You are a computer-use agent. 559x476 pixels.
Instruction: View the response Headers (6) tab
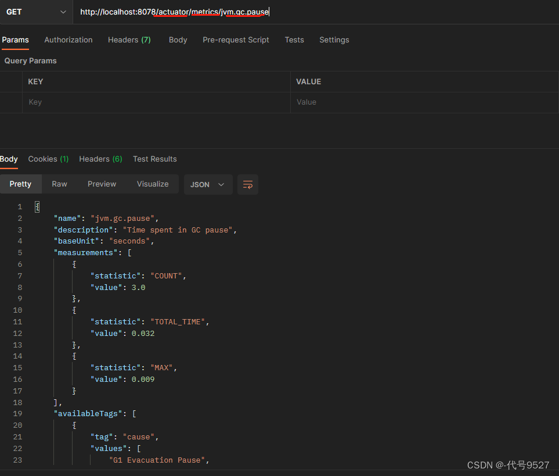[100, 159]
